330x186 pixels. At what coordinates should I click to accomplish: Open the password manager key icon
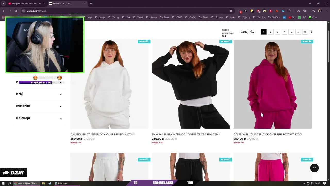[298, 11]
